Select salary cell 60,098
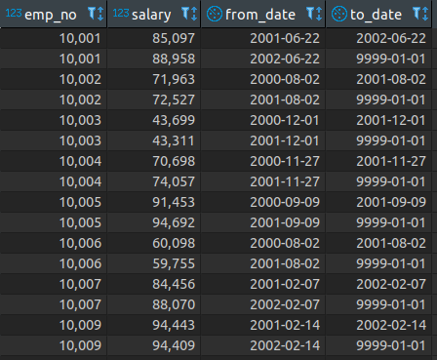This screenshot has height=360, width=437. [154, 243]
